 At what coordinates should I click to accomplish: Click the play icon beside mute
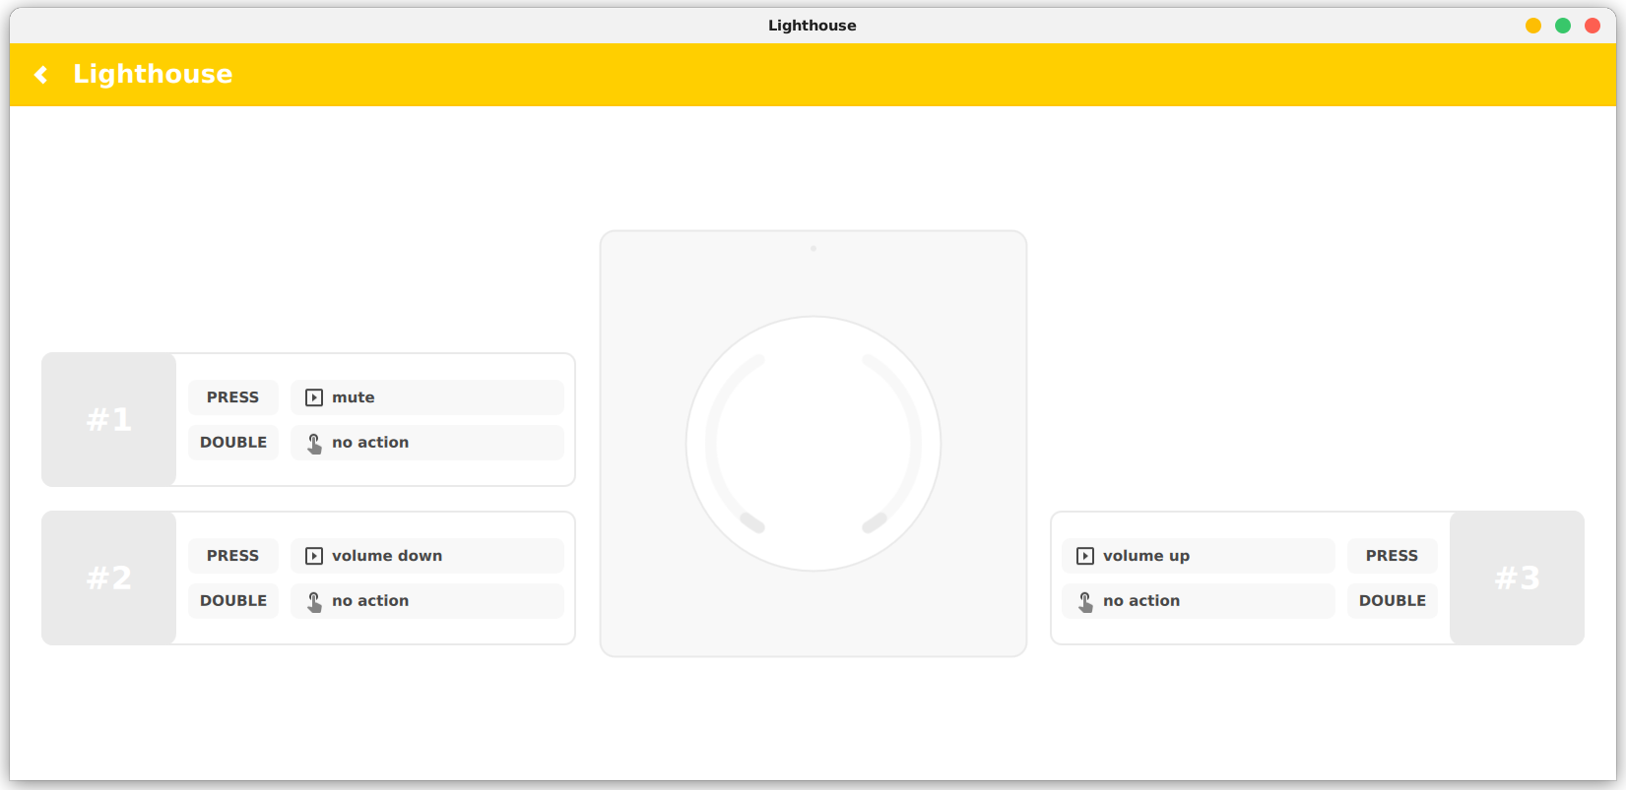[x=314, y=397]
